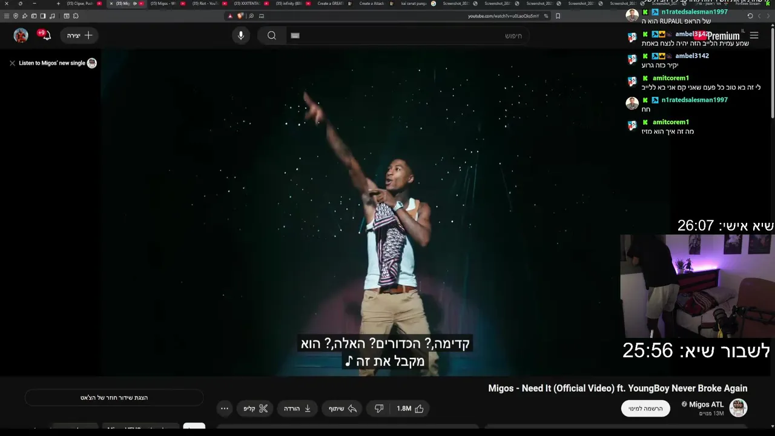Open the YouTube hamburger guide menu

754,36
